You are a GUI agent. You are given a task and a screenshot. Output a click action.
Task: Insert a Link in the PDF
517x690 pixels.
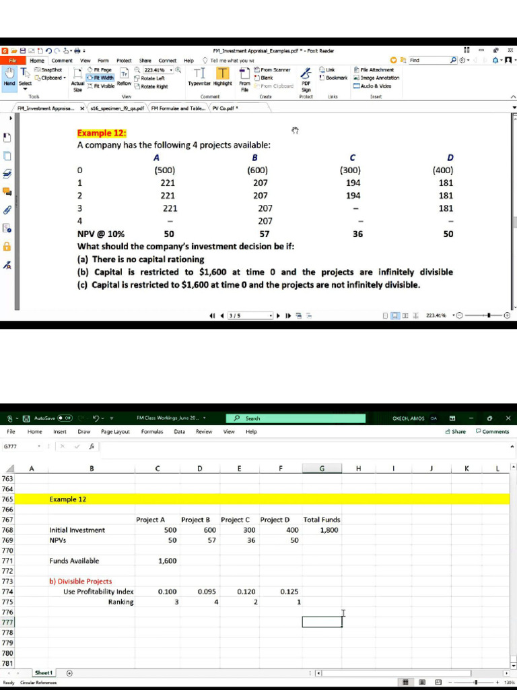point(326,69)
